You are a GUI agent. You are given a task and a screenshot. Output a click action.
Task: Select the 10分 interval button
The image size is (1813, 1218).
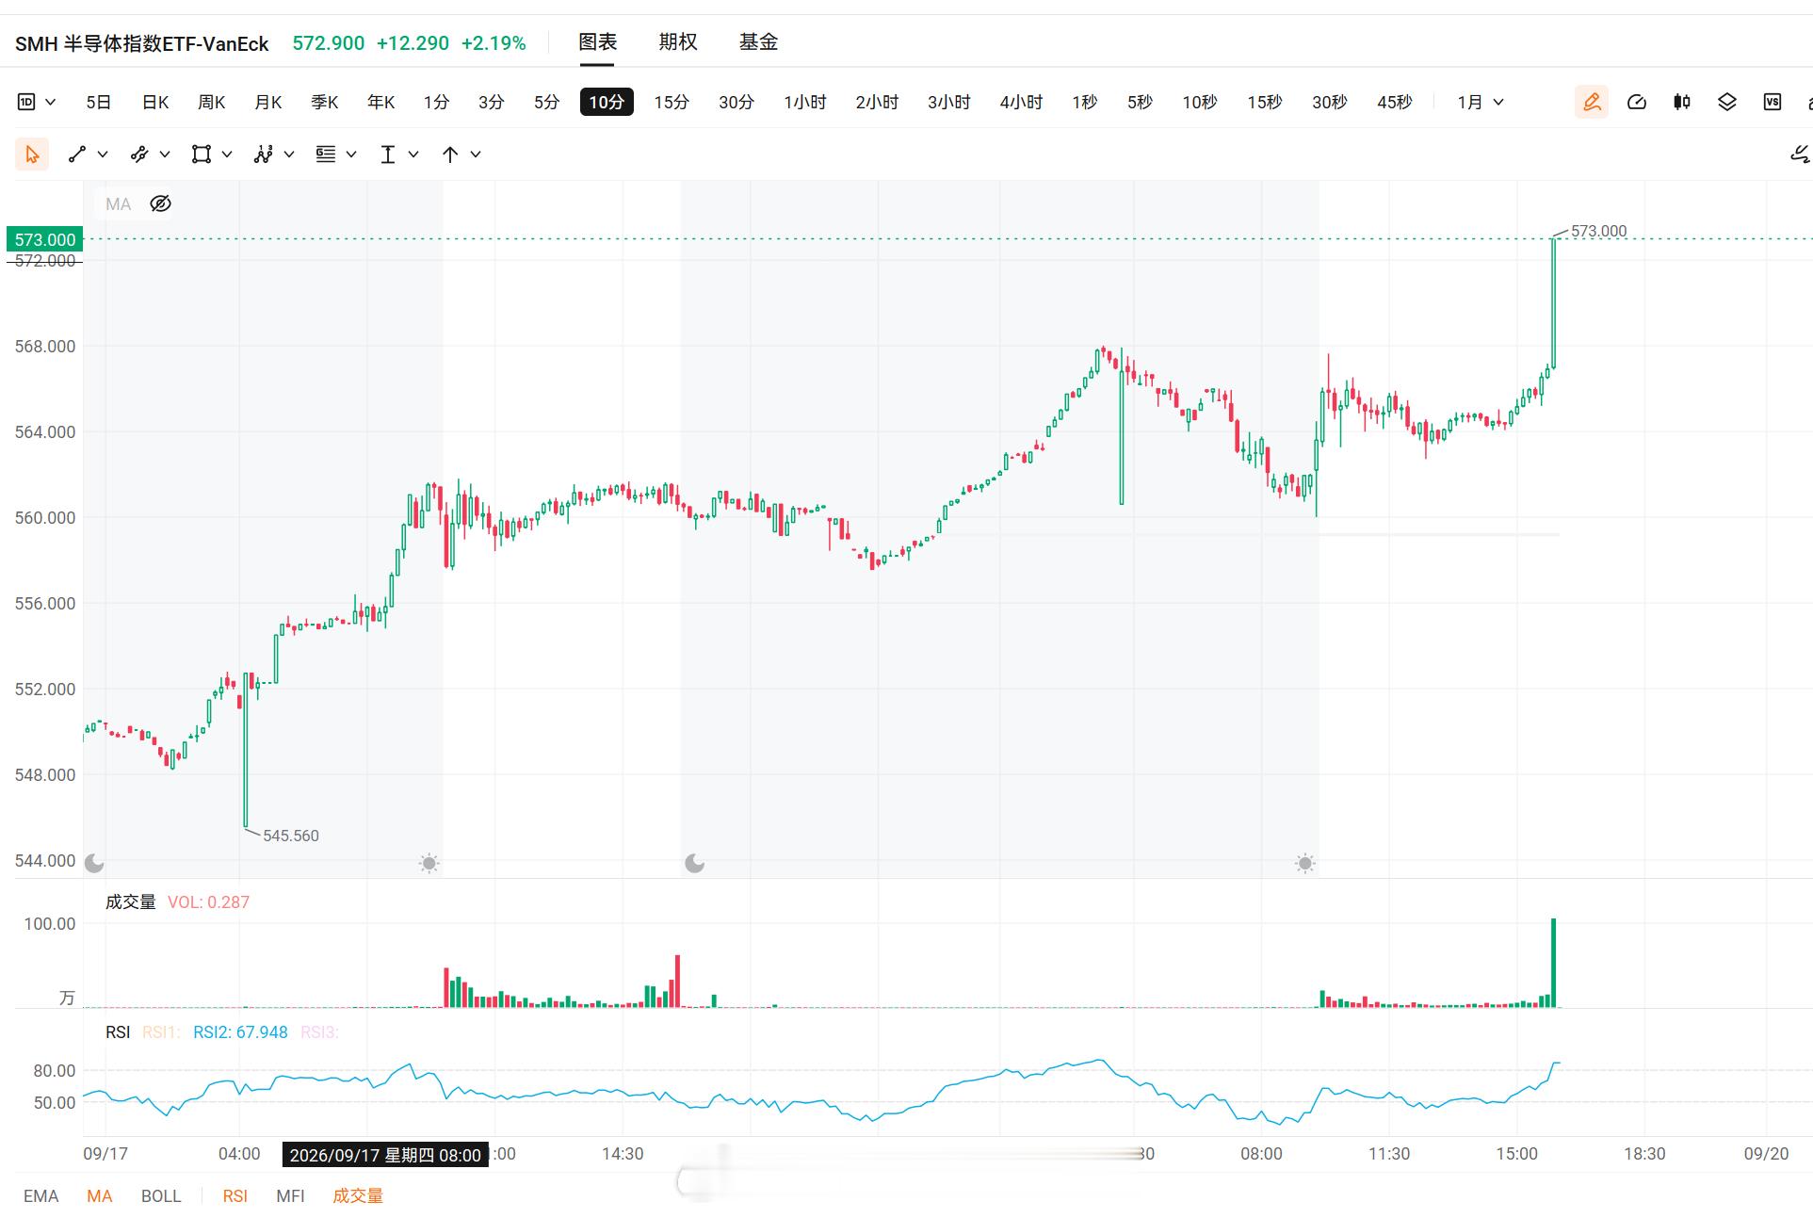[607, 102]
